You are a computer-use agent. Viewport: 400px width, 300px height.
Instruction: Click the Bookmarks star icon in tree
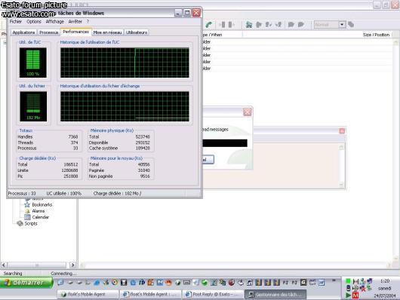27,205
